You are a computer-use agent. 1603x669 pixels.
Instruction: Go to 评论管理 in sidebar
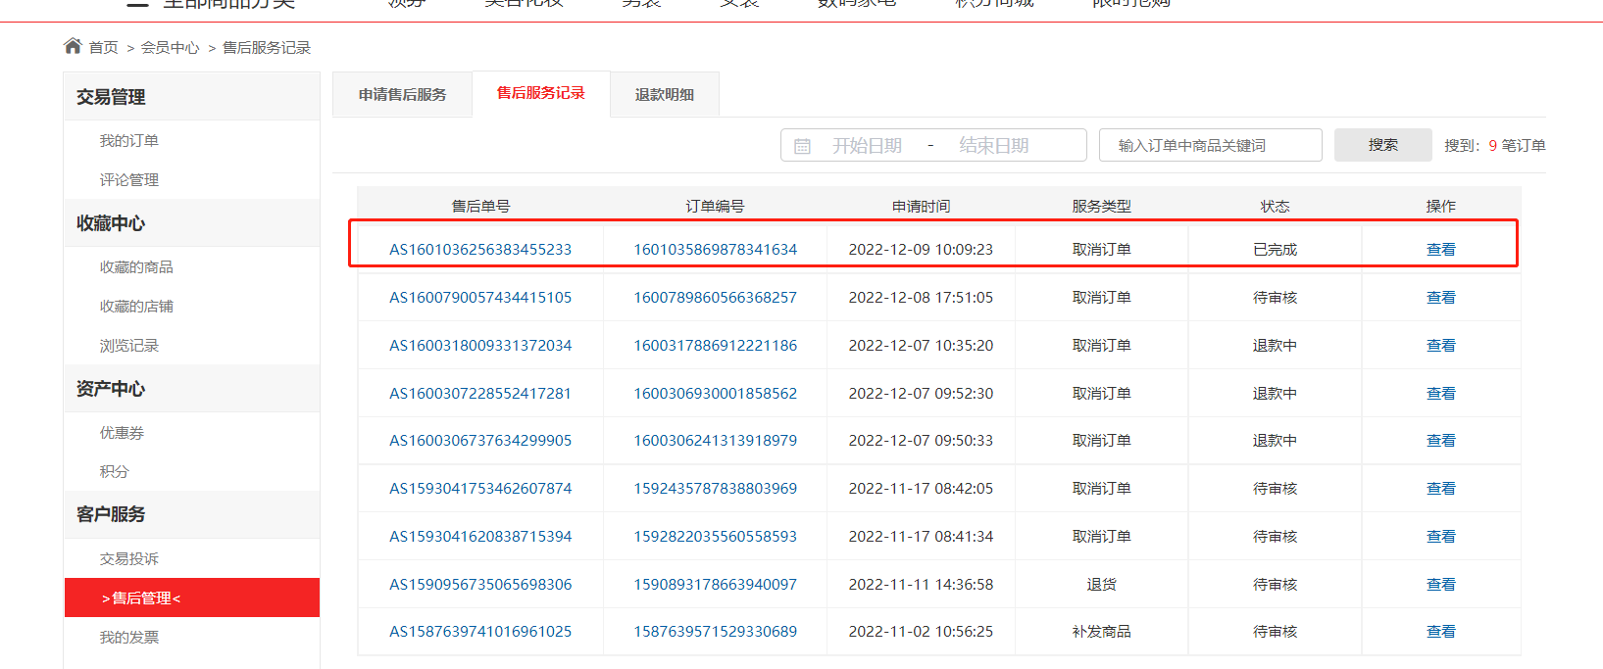(x=128, y=180)
